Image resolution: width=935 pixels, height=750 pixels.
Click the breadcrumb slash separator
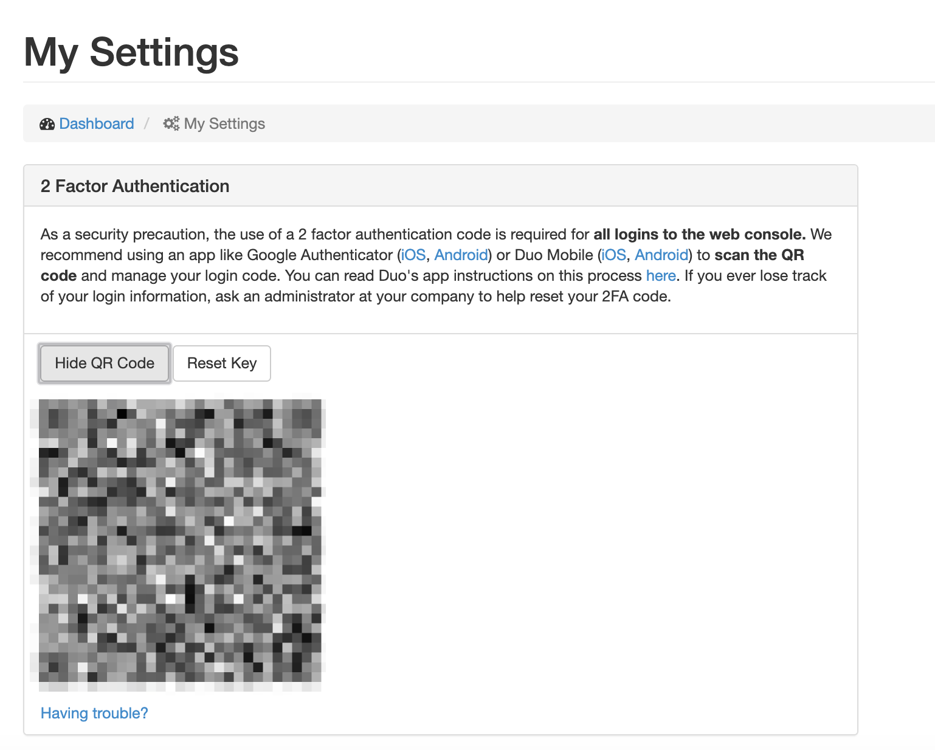[147, 124]
